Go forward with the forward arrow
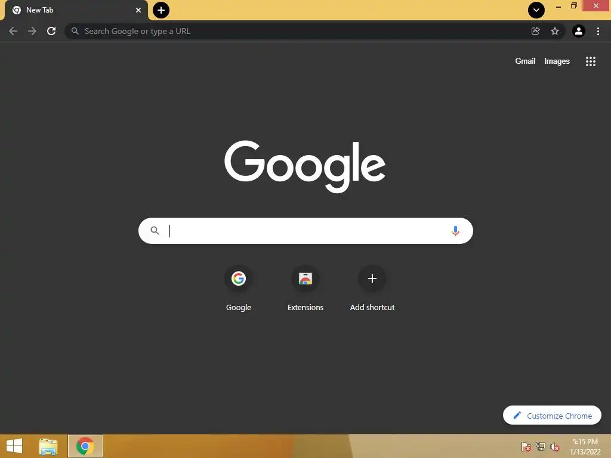Screen dimensions: 611x458 [x=32, y=31]
